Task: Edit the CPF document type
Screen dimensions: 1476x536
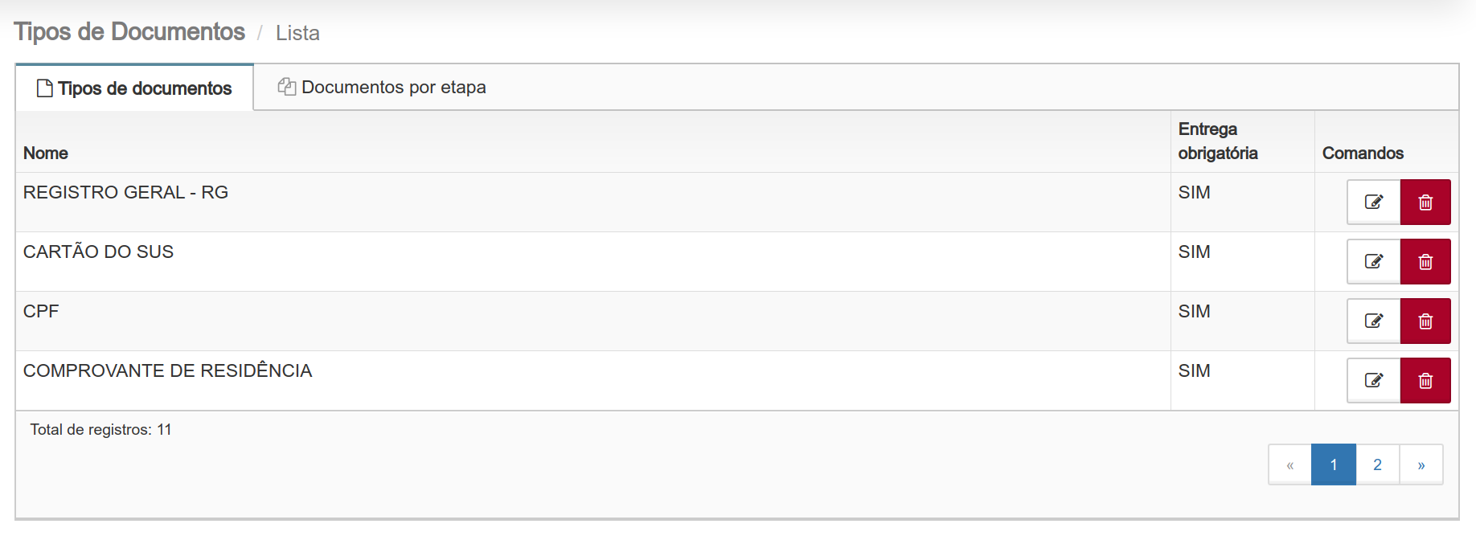Action: pos(1374,321)
